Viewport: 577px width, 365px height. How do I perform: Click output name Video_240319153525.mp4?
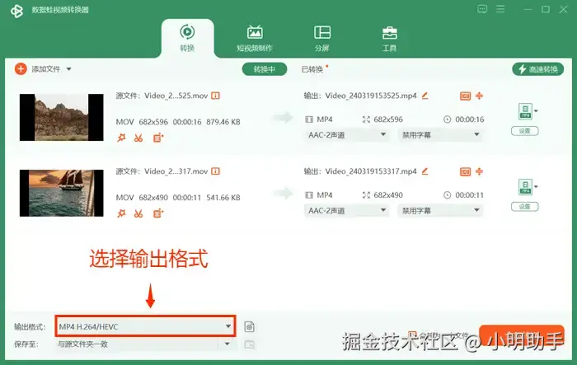coord(371,96)
